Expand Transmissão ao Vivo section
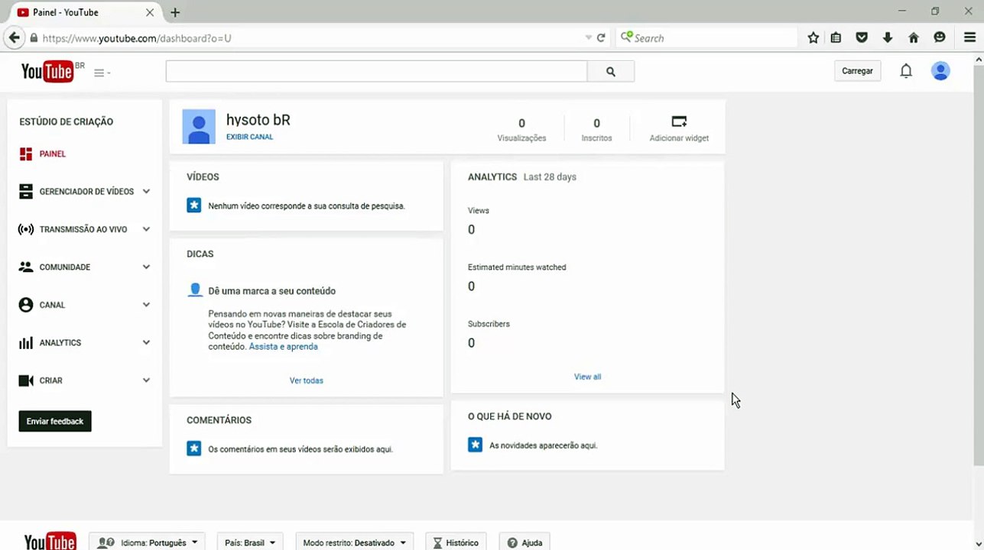Screen dimensions: 984x550 click(x=146, y=229)
